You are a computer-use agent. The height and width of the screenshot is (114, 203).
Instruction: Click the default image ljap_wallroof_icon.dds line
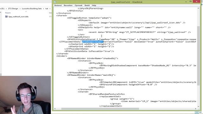(137, 22)
